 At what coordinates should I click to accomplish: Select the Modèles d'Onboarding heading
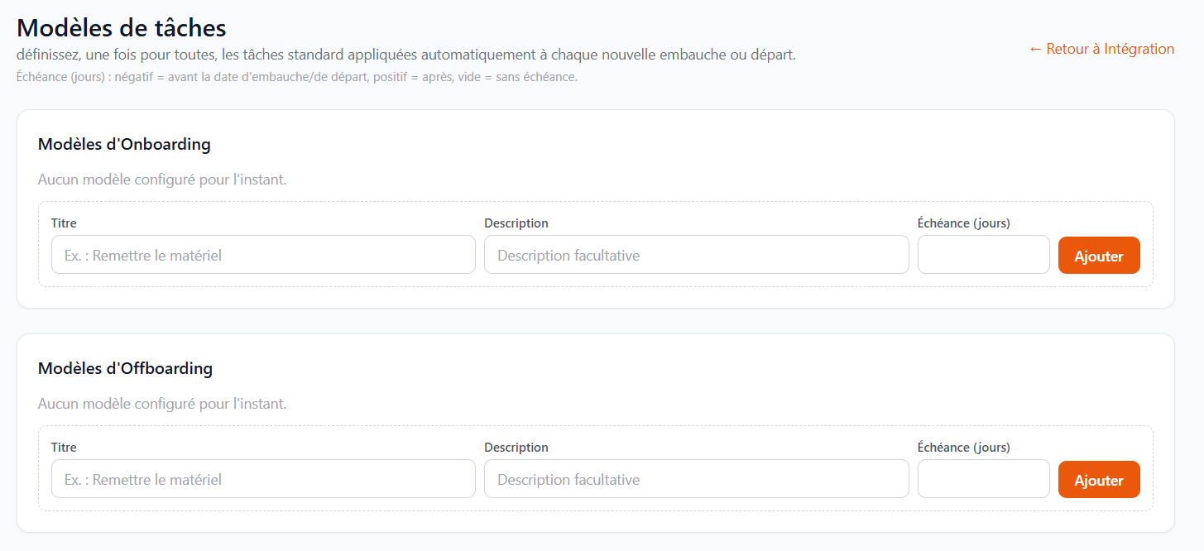(x=124, y=145)
